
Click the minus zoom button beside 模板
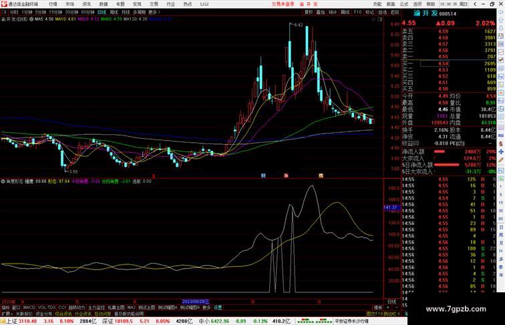[396, 308]
